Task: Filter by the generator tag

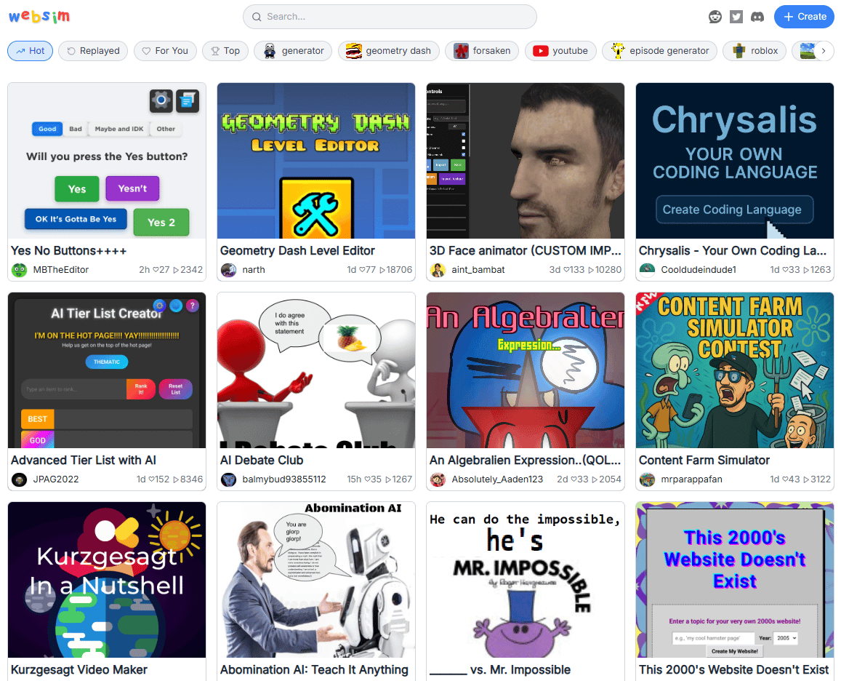Action: (x=293, y=51)
